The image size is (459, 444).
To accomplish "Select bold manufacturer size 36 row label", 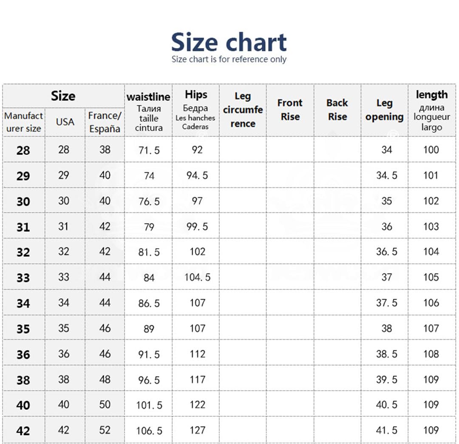I will [x=23, y=355].
